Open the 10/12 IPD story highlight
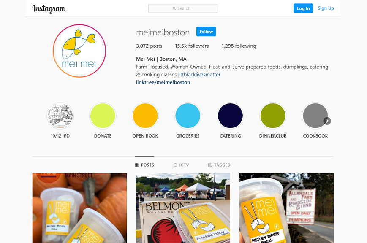Viewport: 367px width, 243px height. pyautogui.click(x=60, y=116)
